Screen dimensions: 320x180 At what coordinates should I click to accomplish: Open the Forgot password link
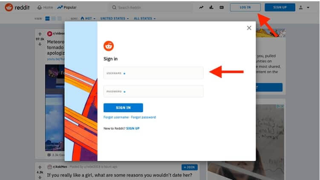pyautogui.click(x=143, y=117)
